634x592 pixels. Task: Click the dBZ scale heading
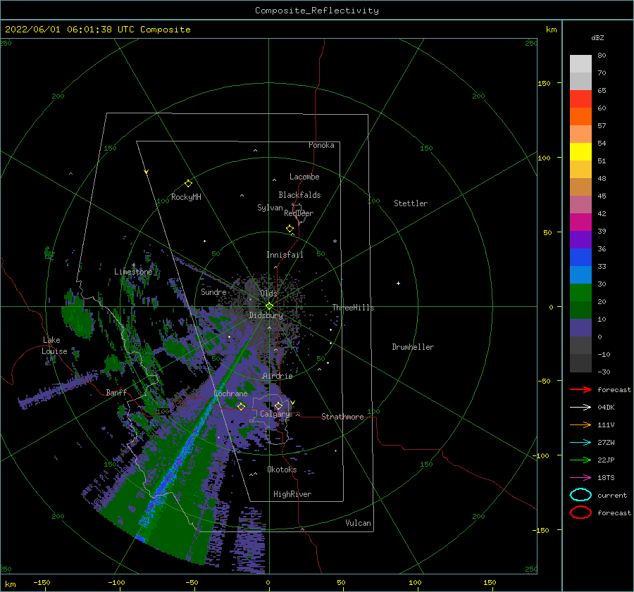(597, 37)
